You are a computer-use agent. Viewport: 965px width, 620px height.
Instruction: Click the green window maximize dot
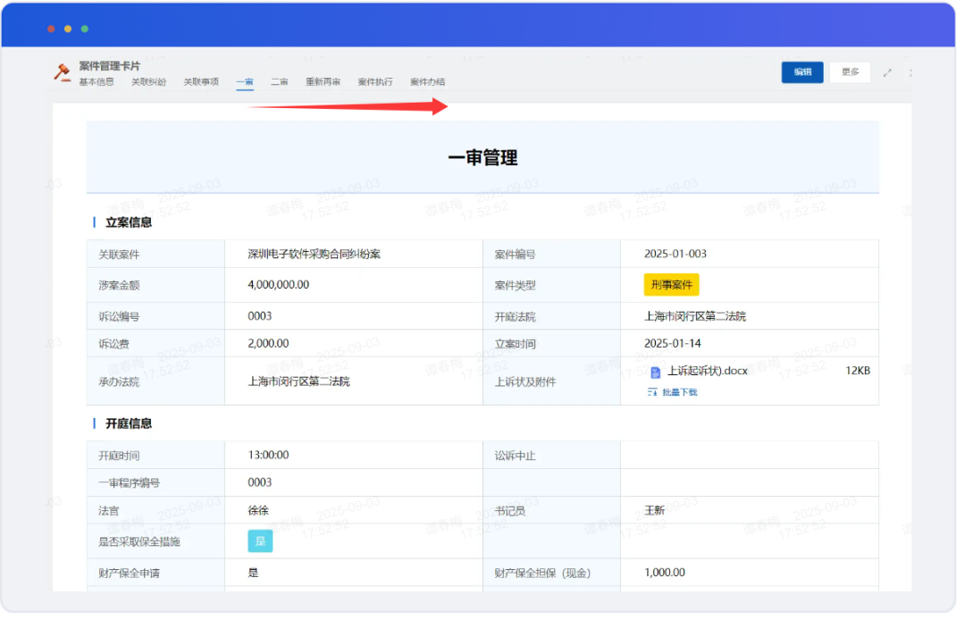click(86, 29)
